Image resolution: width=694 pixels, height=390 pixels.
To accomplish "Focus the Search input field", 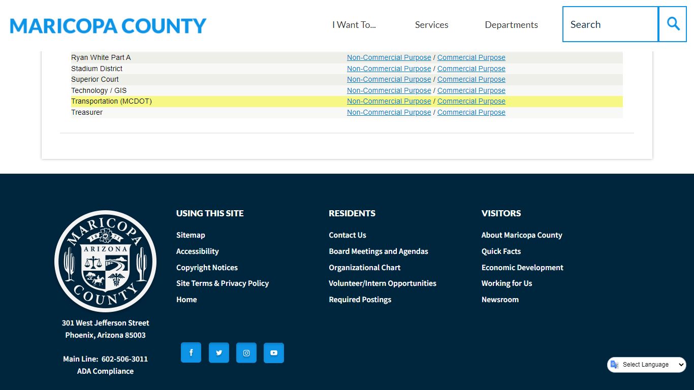I will click(610, 24).
